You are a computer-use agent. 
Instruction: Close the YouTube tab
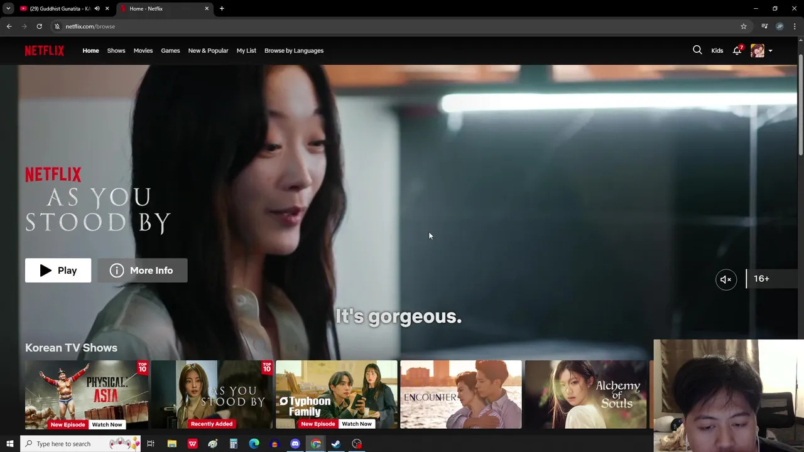coord(107,9)
